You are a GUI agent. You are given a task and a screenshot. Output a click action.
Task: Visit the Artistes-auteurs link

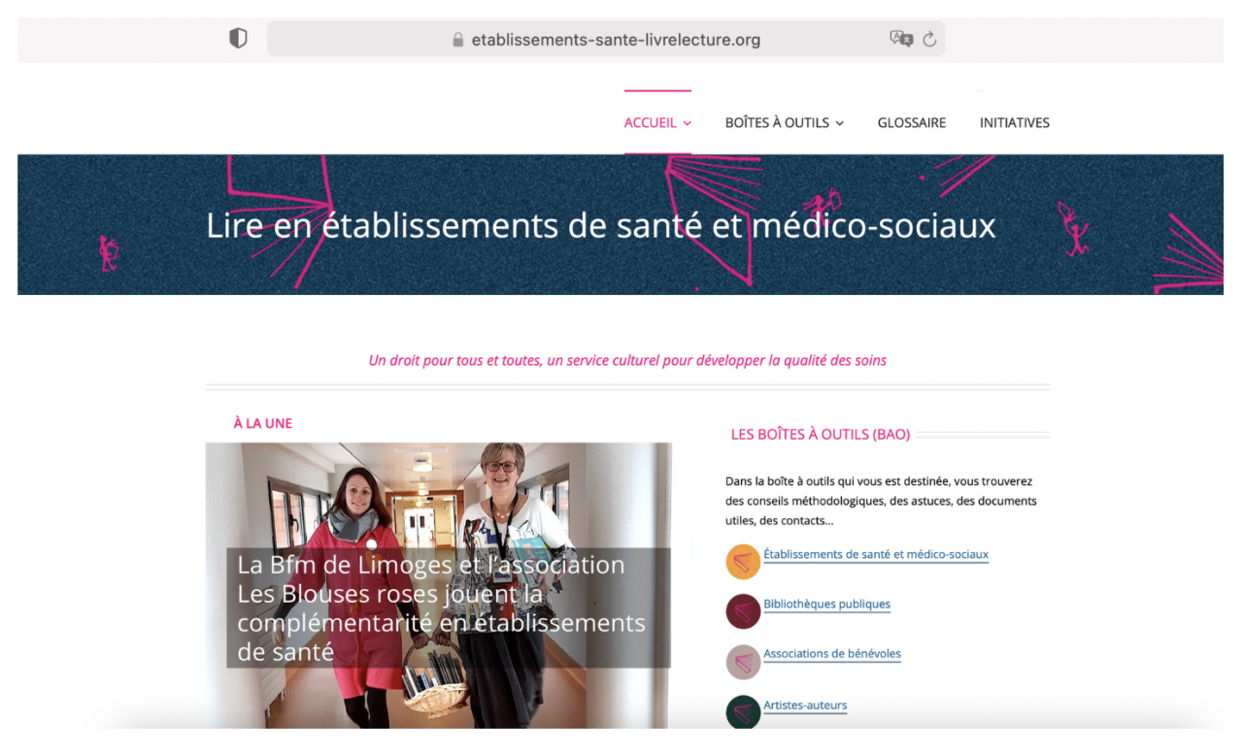805,705
